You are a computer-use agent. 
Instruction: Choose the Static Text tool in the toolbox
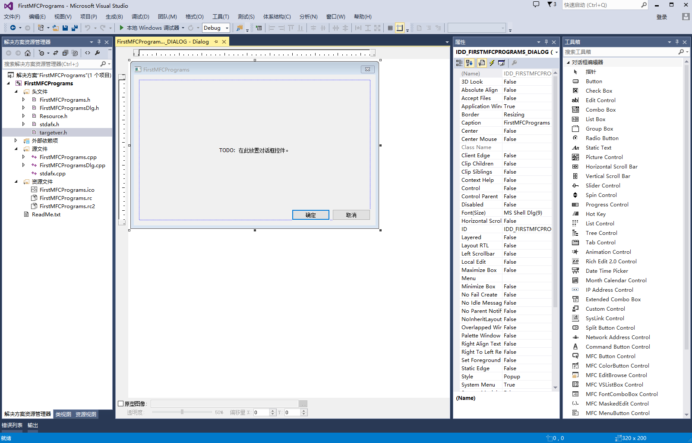(598, 148)
